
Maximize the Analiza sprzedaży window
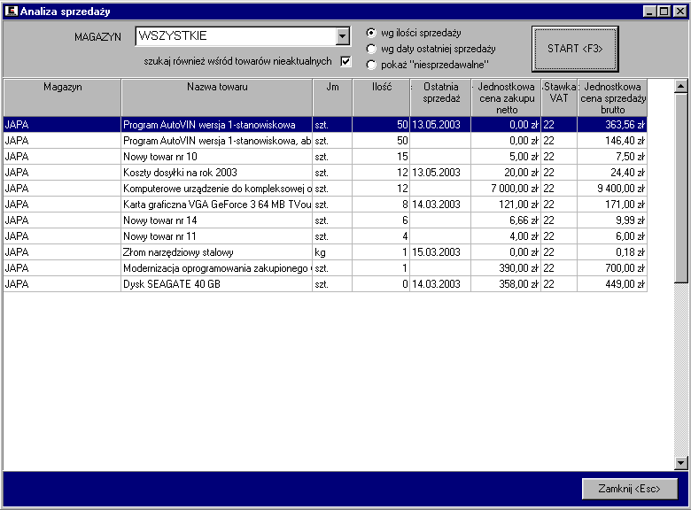(x=664, y=11)
